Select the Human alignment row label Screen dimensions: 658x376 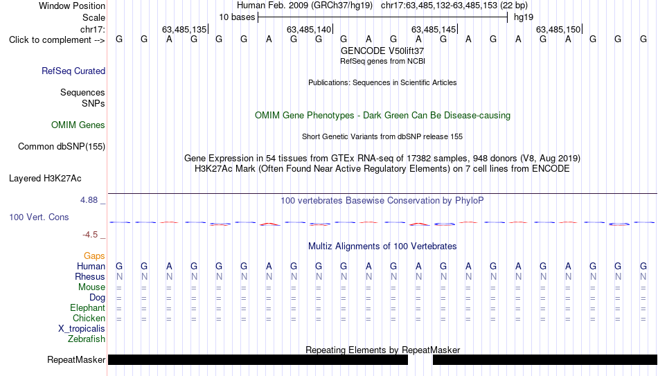[x=91, y=266]
